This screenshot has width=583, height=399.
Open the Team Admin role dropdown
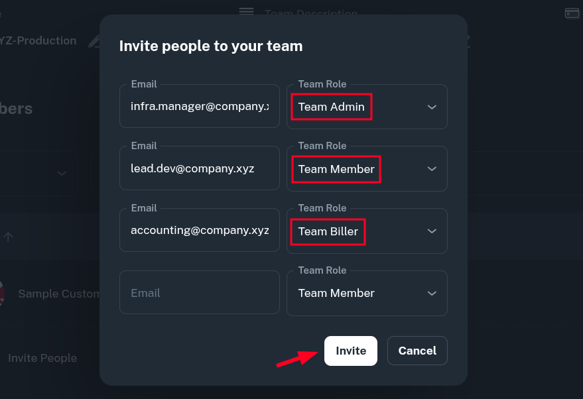(367, 107)
